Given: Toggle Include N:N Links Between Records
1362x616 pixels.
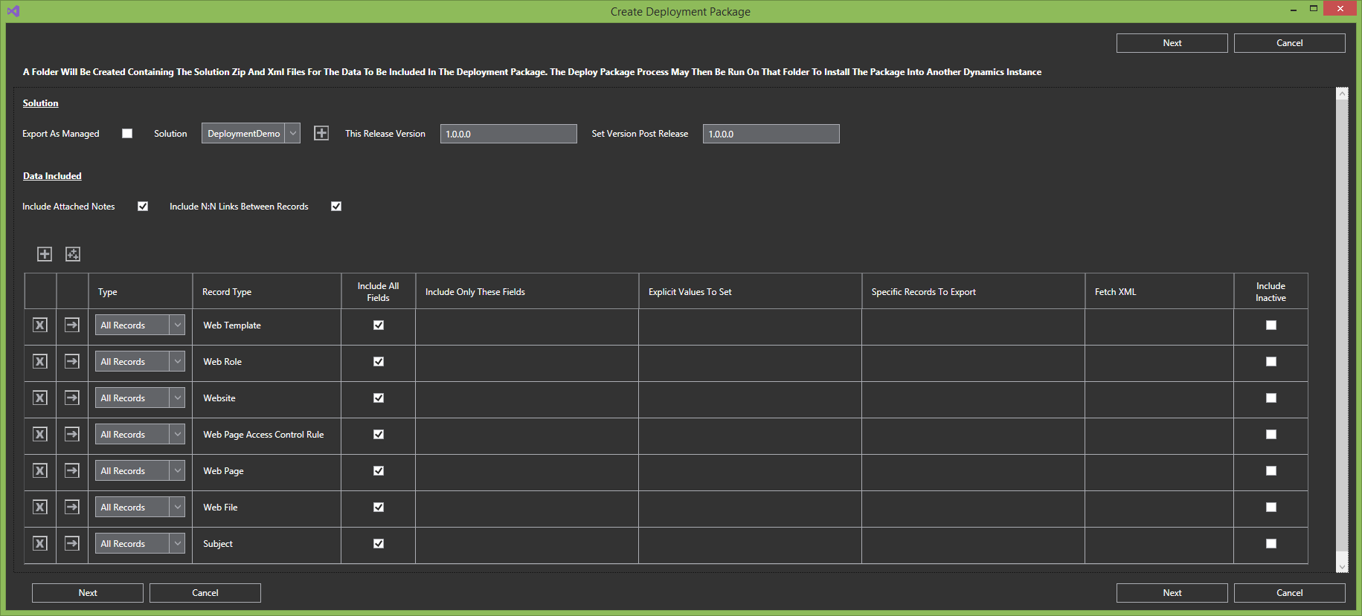Looking at the screenshot, I should [x=336, y=207].
